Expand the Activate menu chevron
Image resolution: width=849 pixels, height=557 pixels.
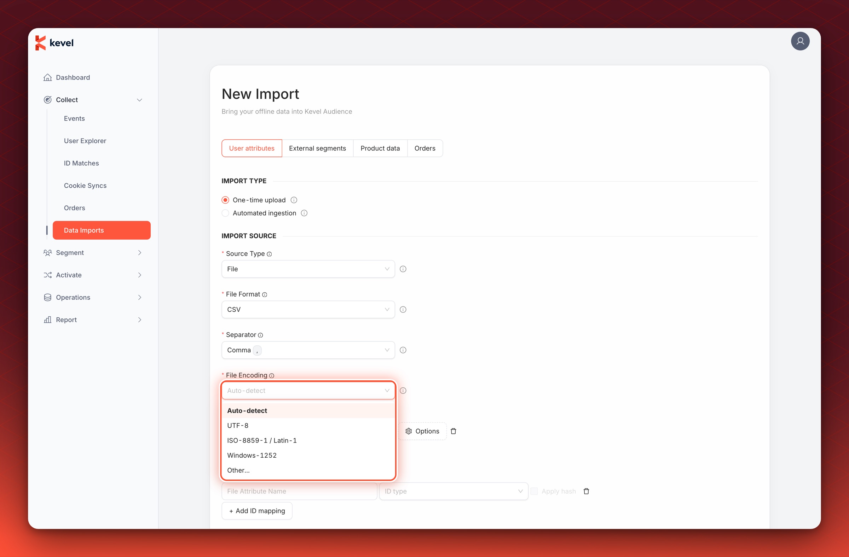(139, 275)
